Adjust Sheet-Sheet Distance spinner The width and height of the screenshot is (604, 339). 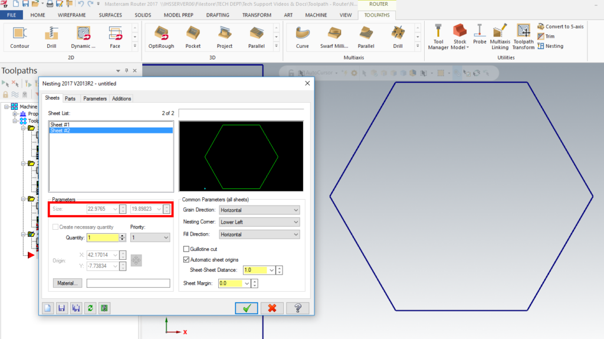[x=279, y=270]
